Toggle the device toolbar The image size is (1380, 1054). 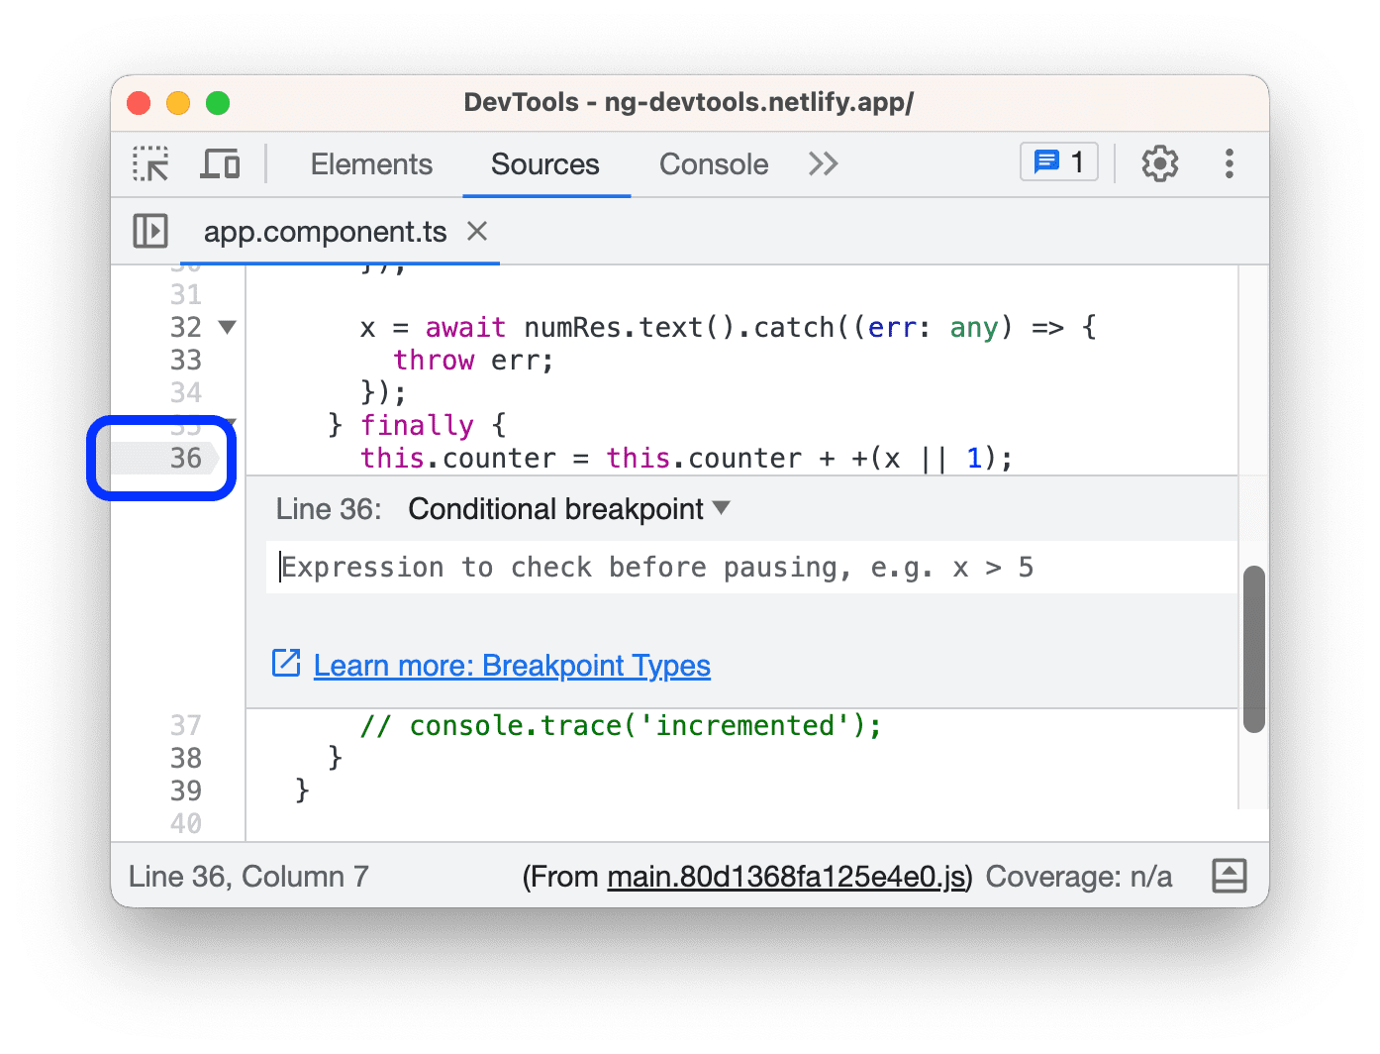click(220, 163)
